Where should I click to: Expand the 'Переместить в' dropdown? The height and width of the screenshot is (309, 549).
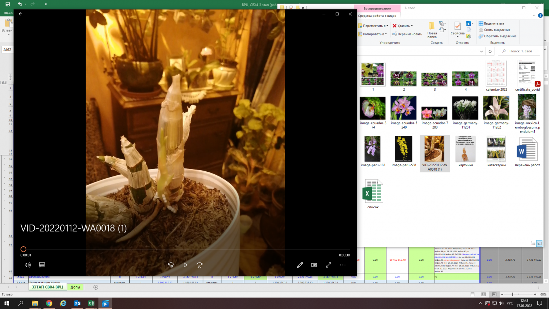pyautogui.click(x=387, y=26)
